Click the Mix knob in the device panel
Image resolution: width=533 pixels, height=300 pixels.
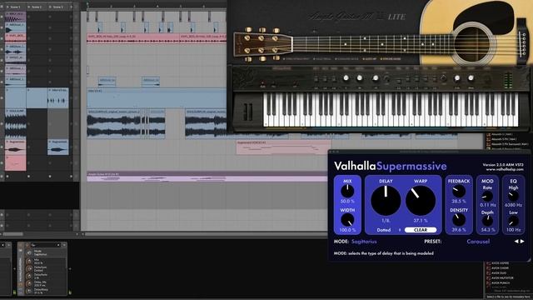[29, 261]
